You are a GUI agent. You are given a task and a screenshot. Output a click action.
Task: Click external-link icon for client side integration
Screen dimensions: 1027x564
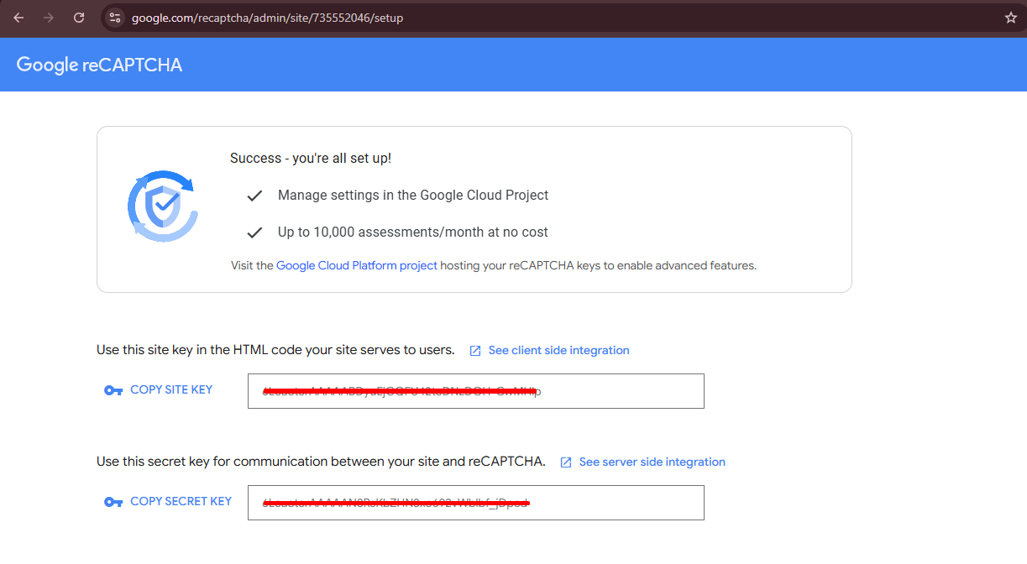tap(475, 351)
